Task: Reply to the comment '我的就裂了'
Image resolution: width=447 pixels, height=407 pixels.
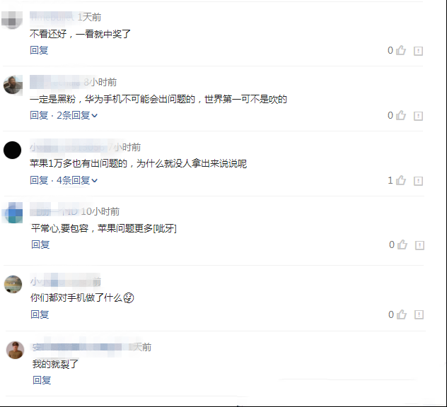Action: [42, 380]
